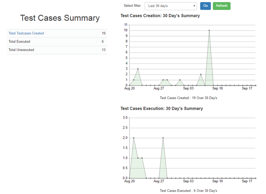This screenshot has height=194, width=266.
Task: Click the Sep 17 axis label in execution chart
Action: pos(247,181)
